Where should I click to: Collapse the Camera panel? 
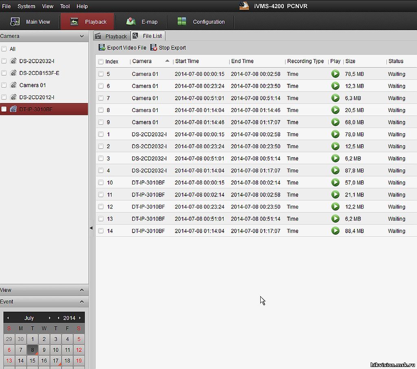point(81,36)
